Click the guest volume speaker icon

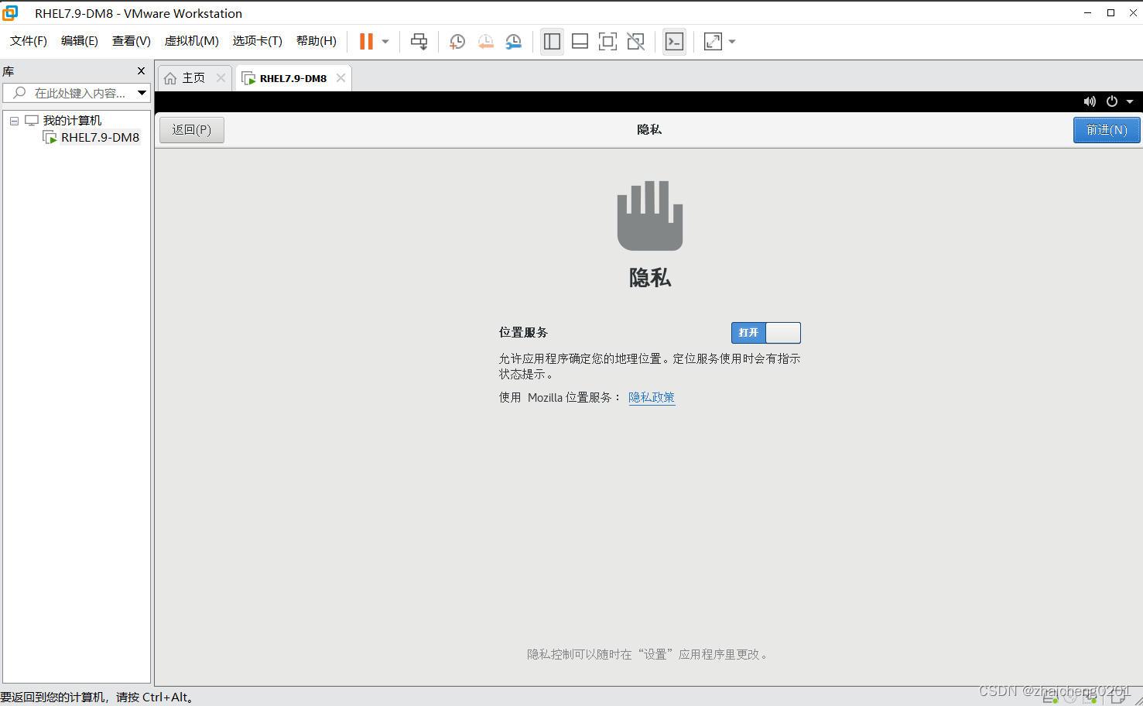click(1090, 101)
